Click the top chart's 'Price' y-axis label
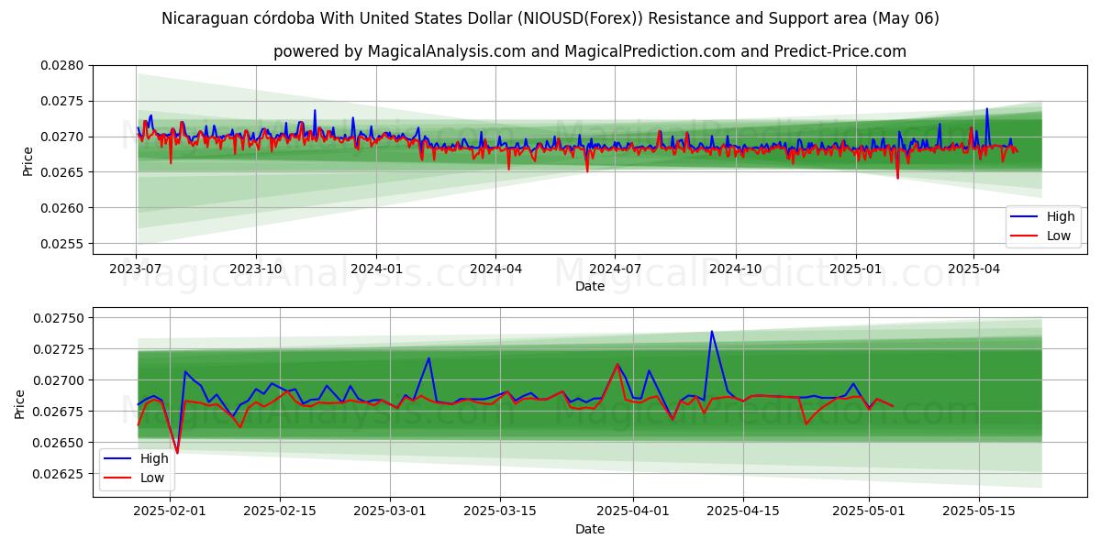 (x=28, y=159)
